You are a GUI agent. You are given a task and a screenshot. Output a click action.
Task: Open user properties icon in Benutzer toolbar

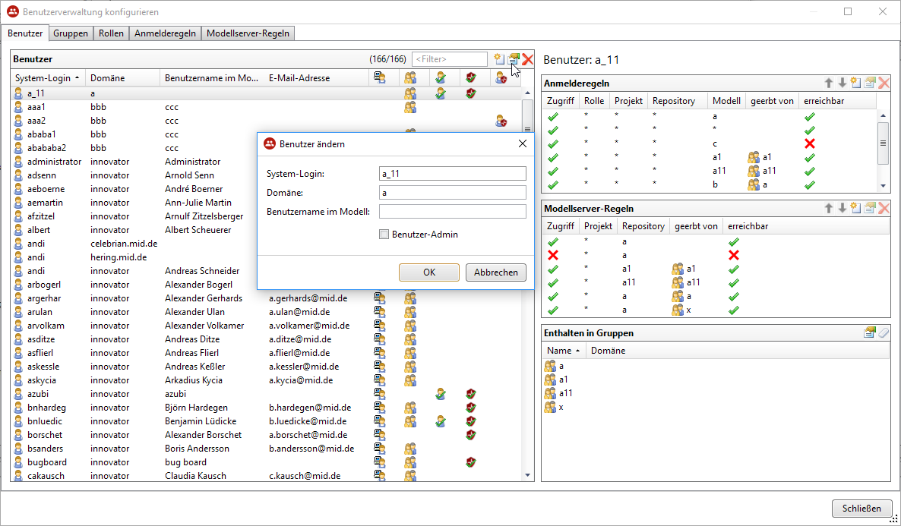coord(514,59)
